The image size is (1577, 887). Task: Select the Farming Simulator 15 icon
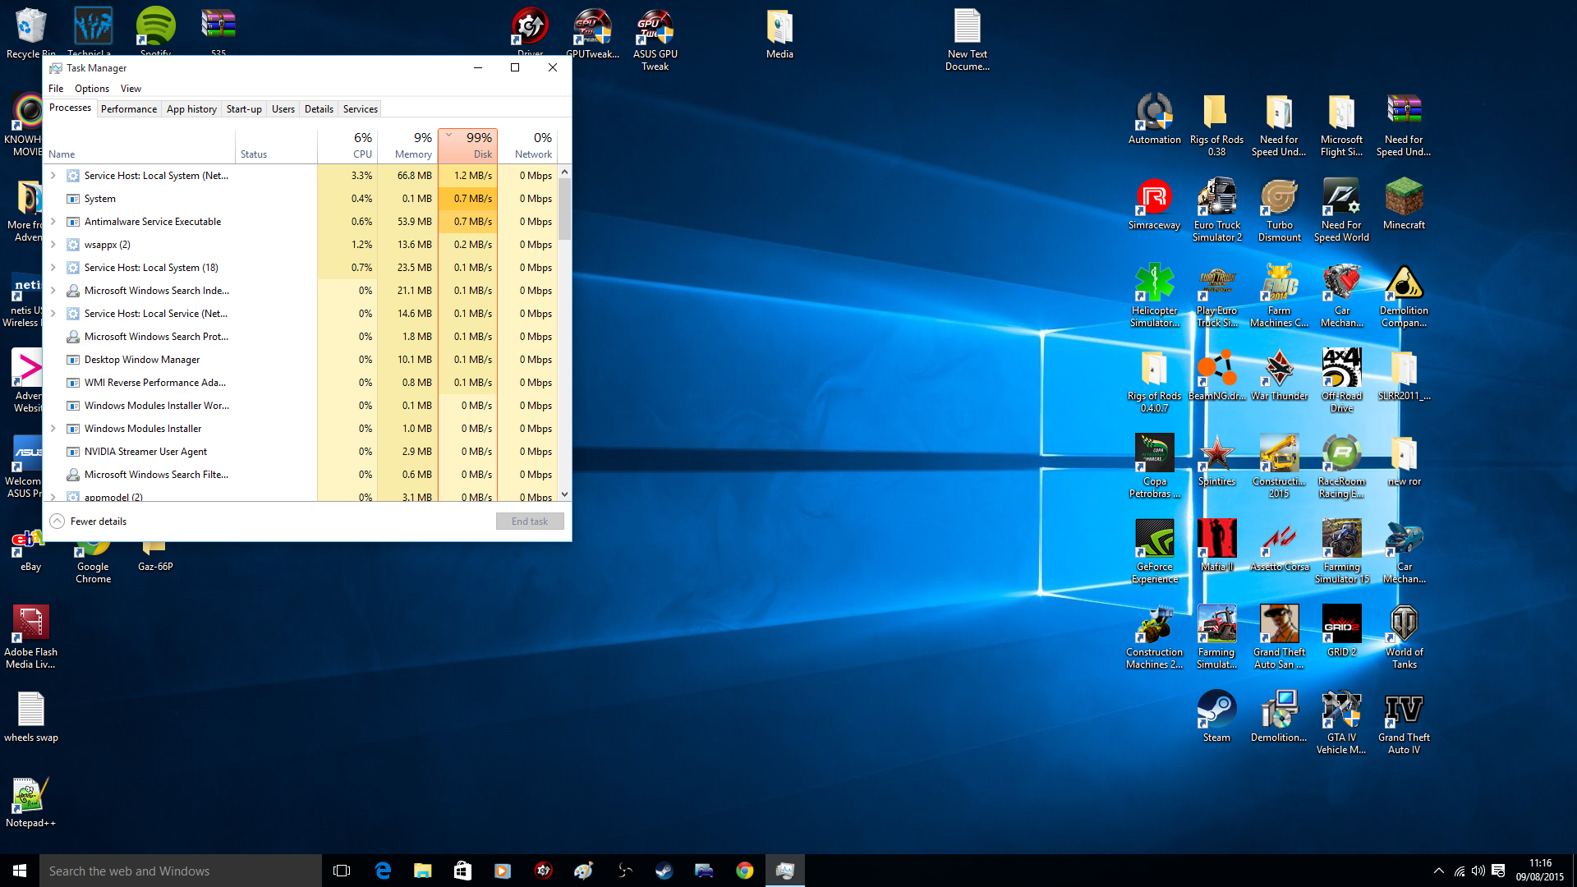pyautogui.click(x=1341, y=552)
